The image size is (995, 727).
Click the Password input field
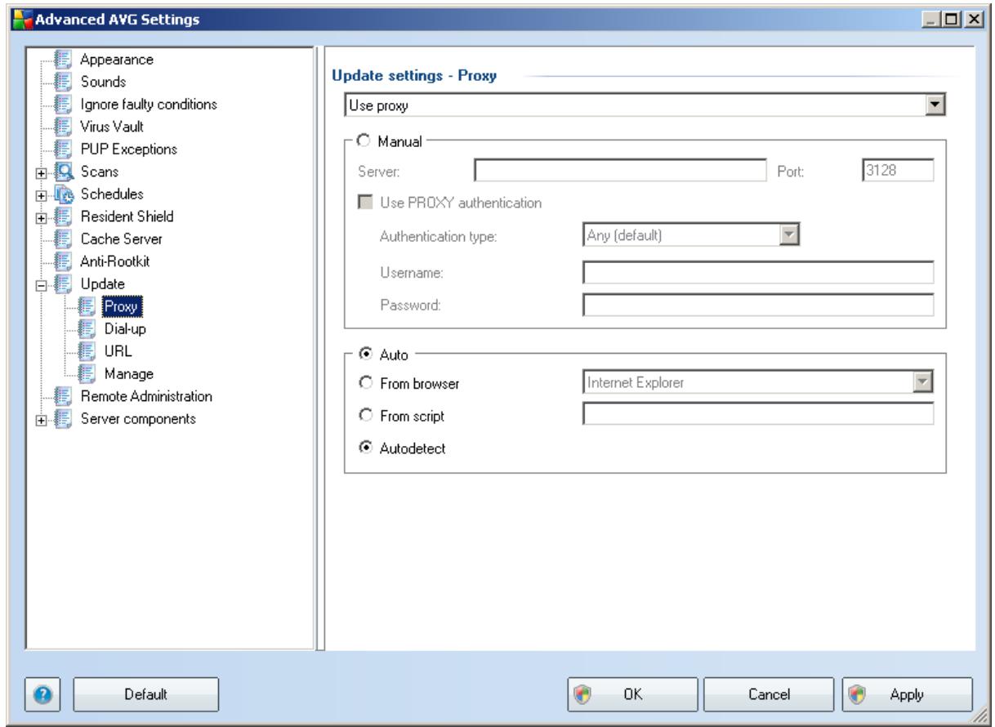click(758, 306)
